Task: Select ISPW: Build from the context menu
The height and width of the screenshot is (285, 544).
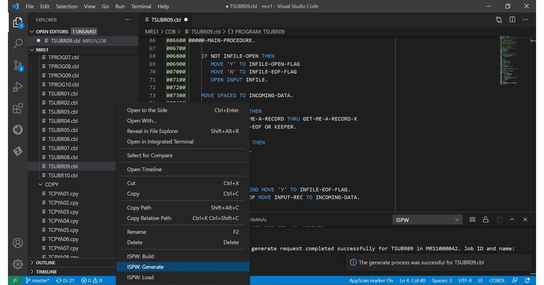Action: click(x=141, y=256)
